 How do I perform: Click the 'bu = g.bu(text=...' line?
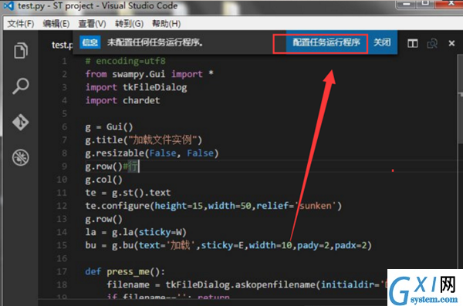click(x=228, y=245)
